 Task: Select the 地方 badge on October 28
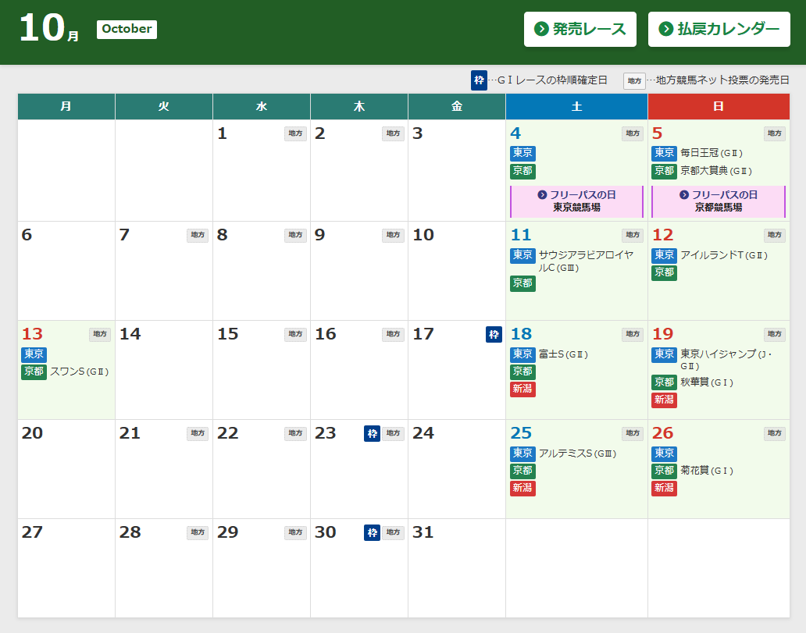pyautogui.click(x=198, y=532)
